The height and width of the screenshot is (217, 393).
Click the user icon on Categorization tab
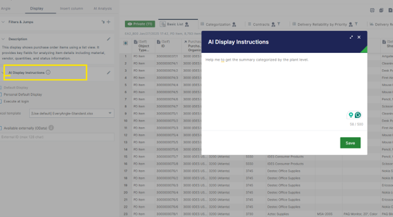point(234,24)
